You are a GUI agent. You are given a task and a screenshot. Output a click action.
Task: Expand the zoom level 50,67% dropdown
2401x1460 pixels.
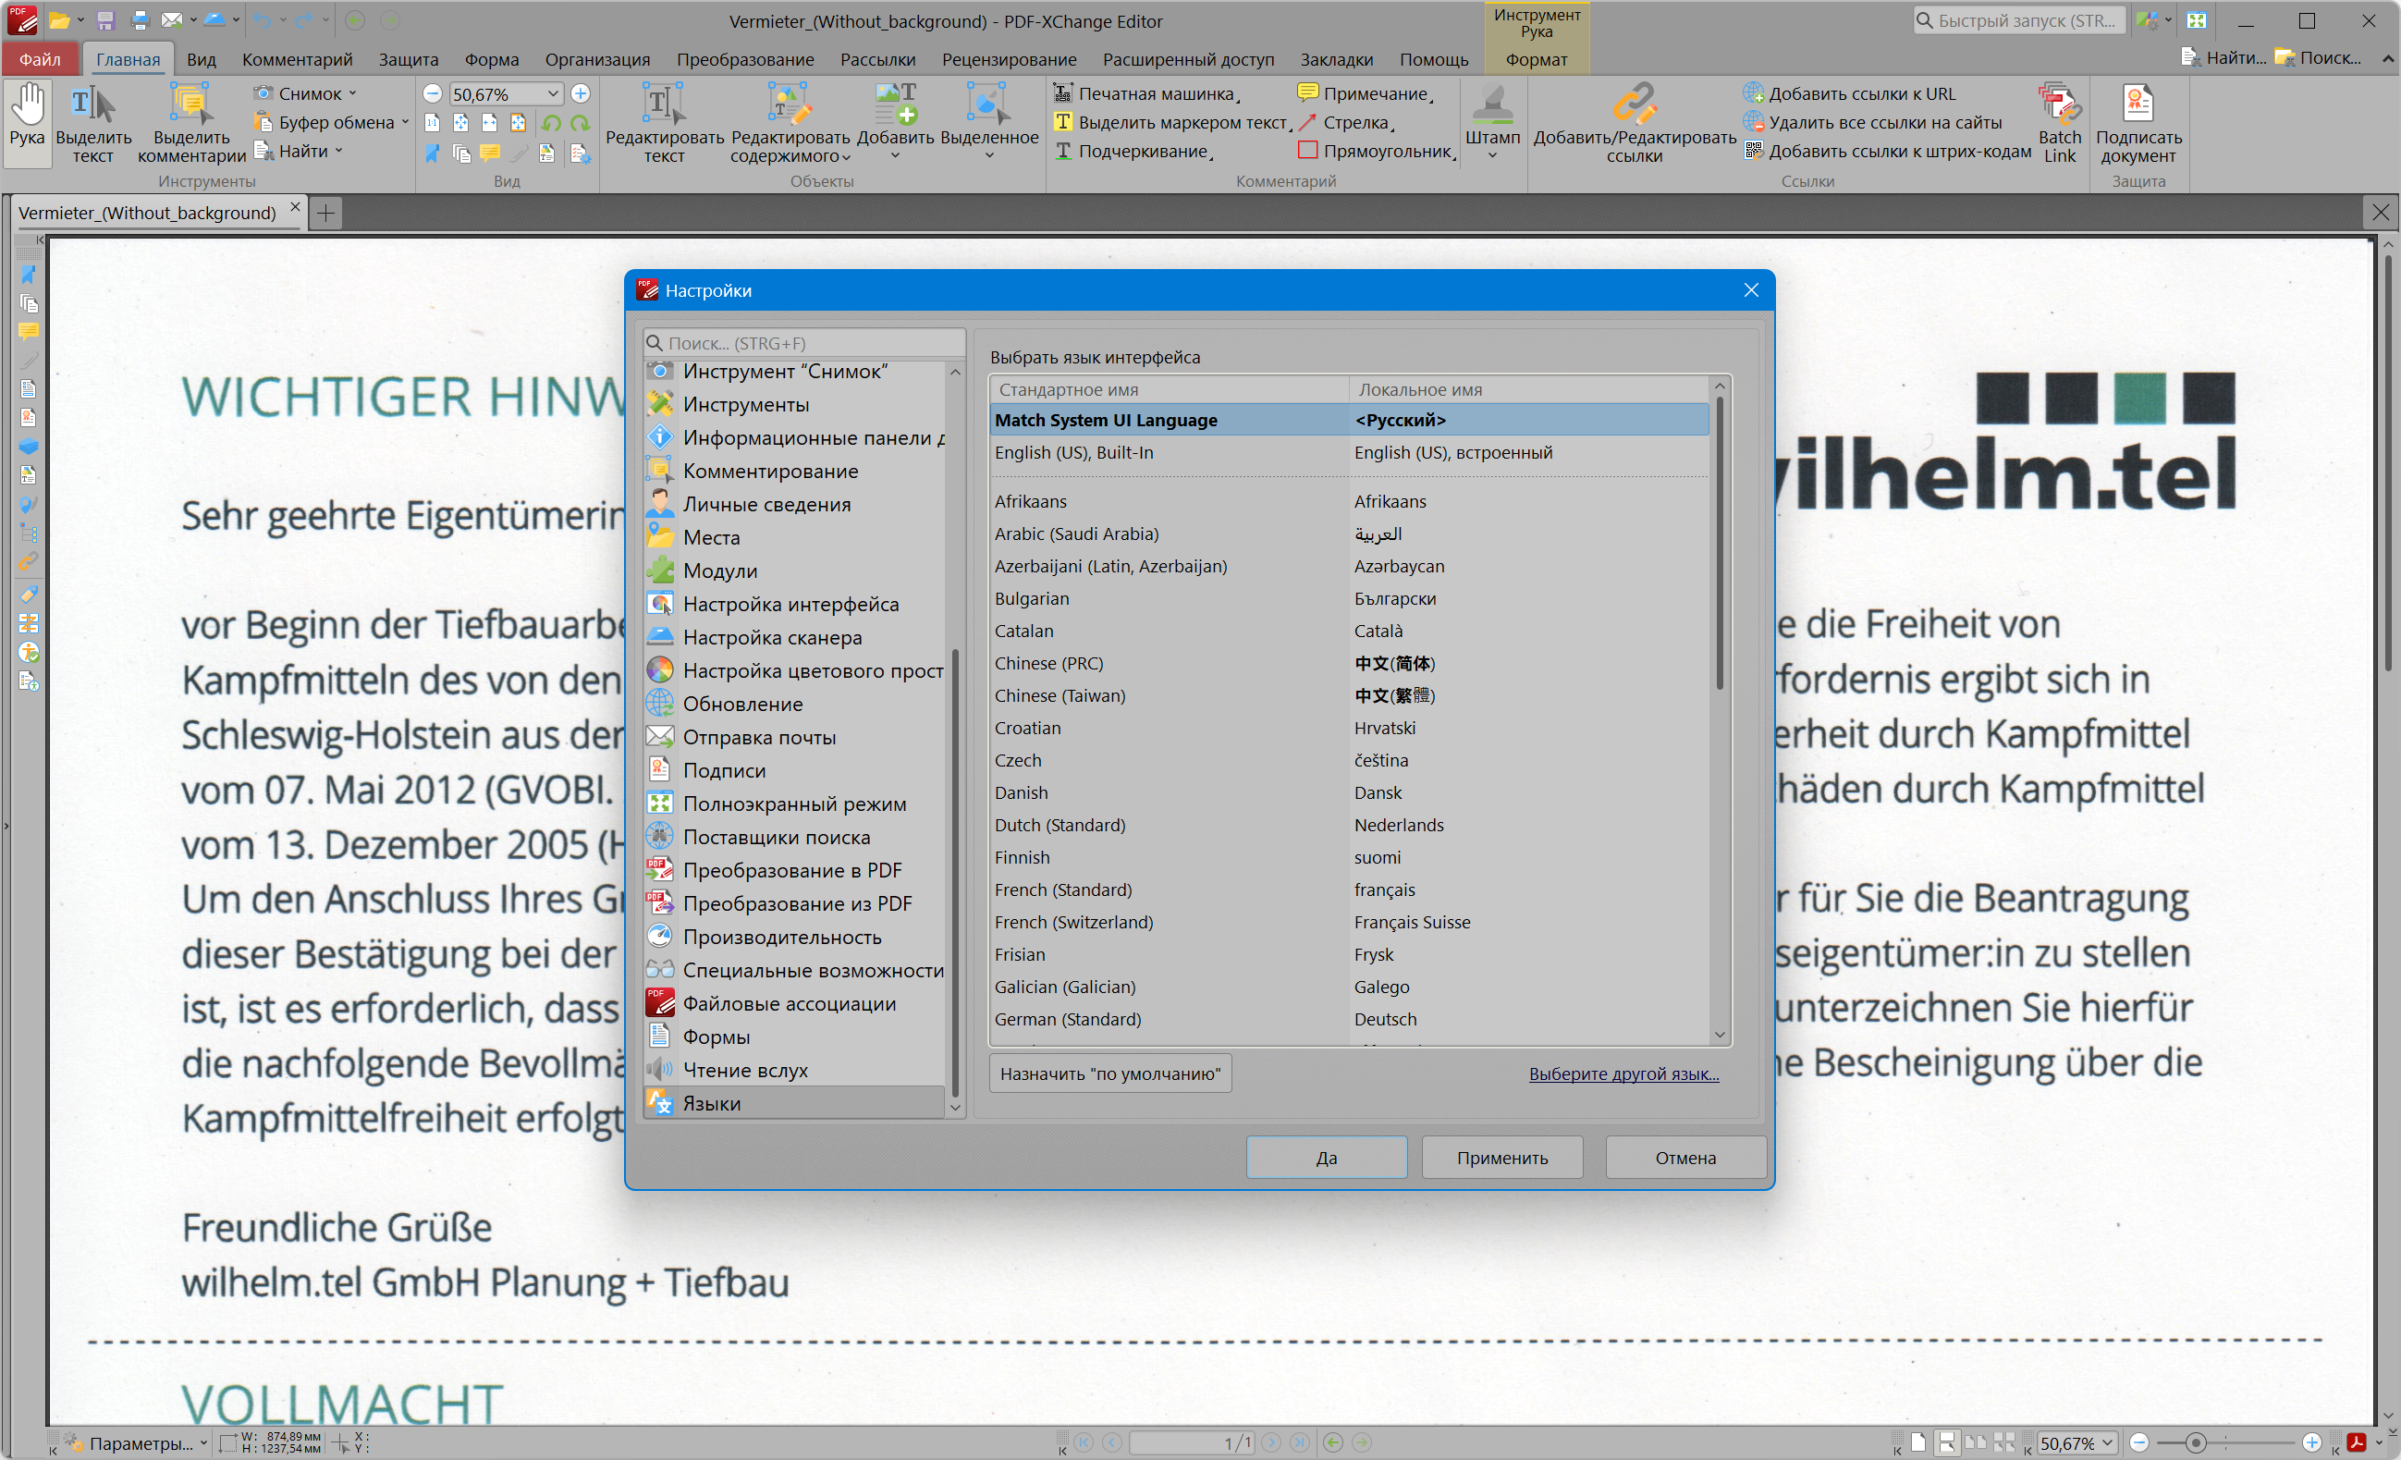tap(554, 93)
